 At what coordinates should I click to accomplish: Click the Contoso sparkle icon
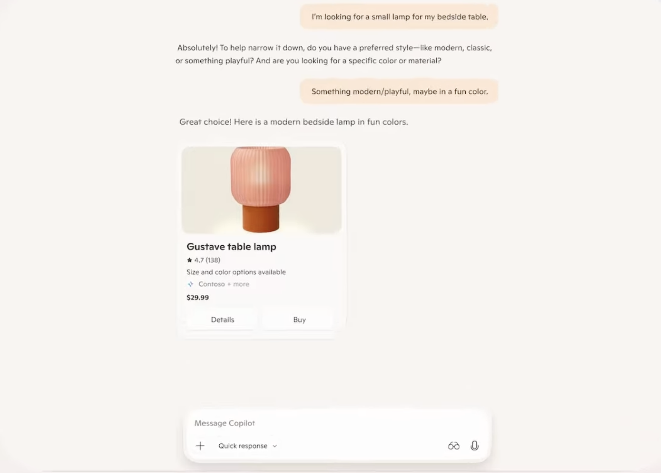[x=190, y=284]
